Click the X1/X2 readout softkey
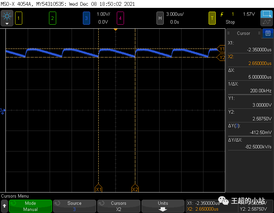This screenshot has height=213, width=274. pos(212,206)
